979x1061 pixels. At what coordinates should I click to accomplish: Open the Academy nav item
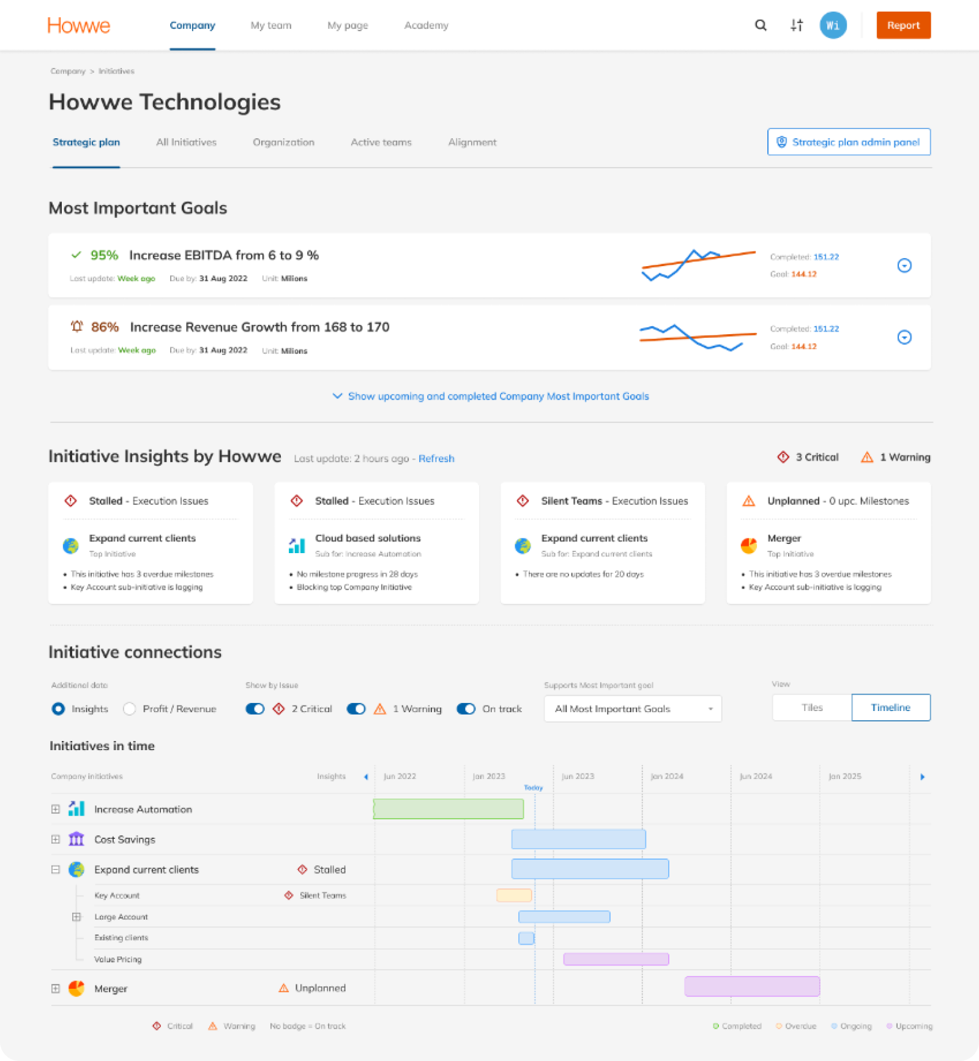tap(426, 25)
